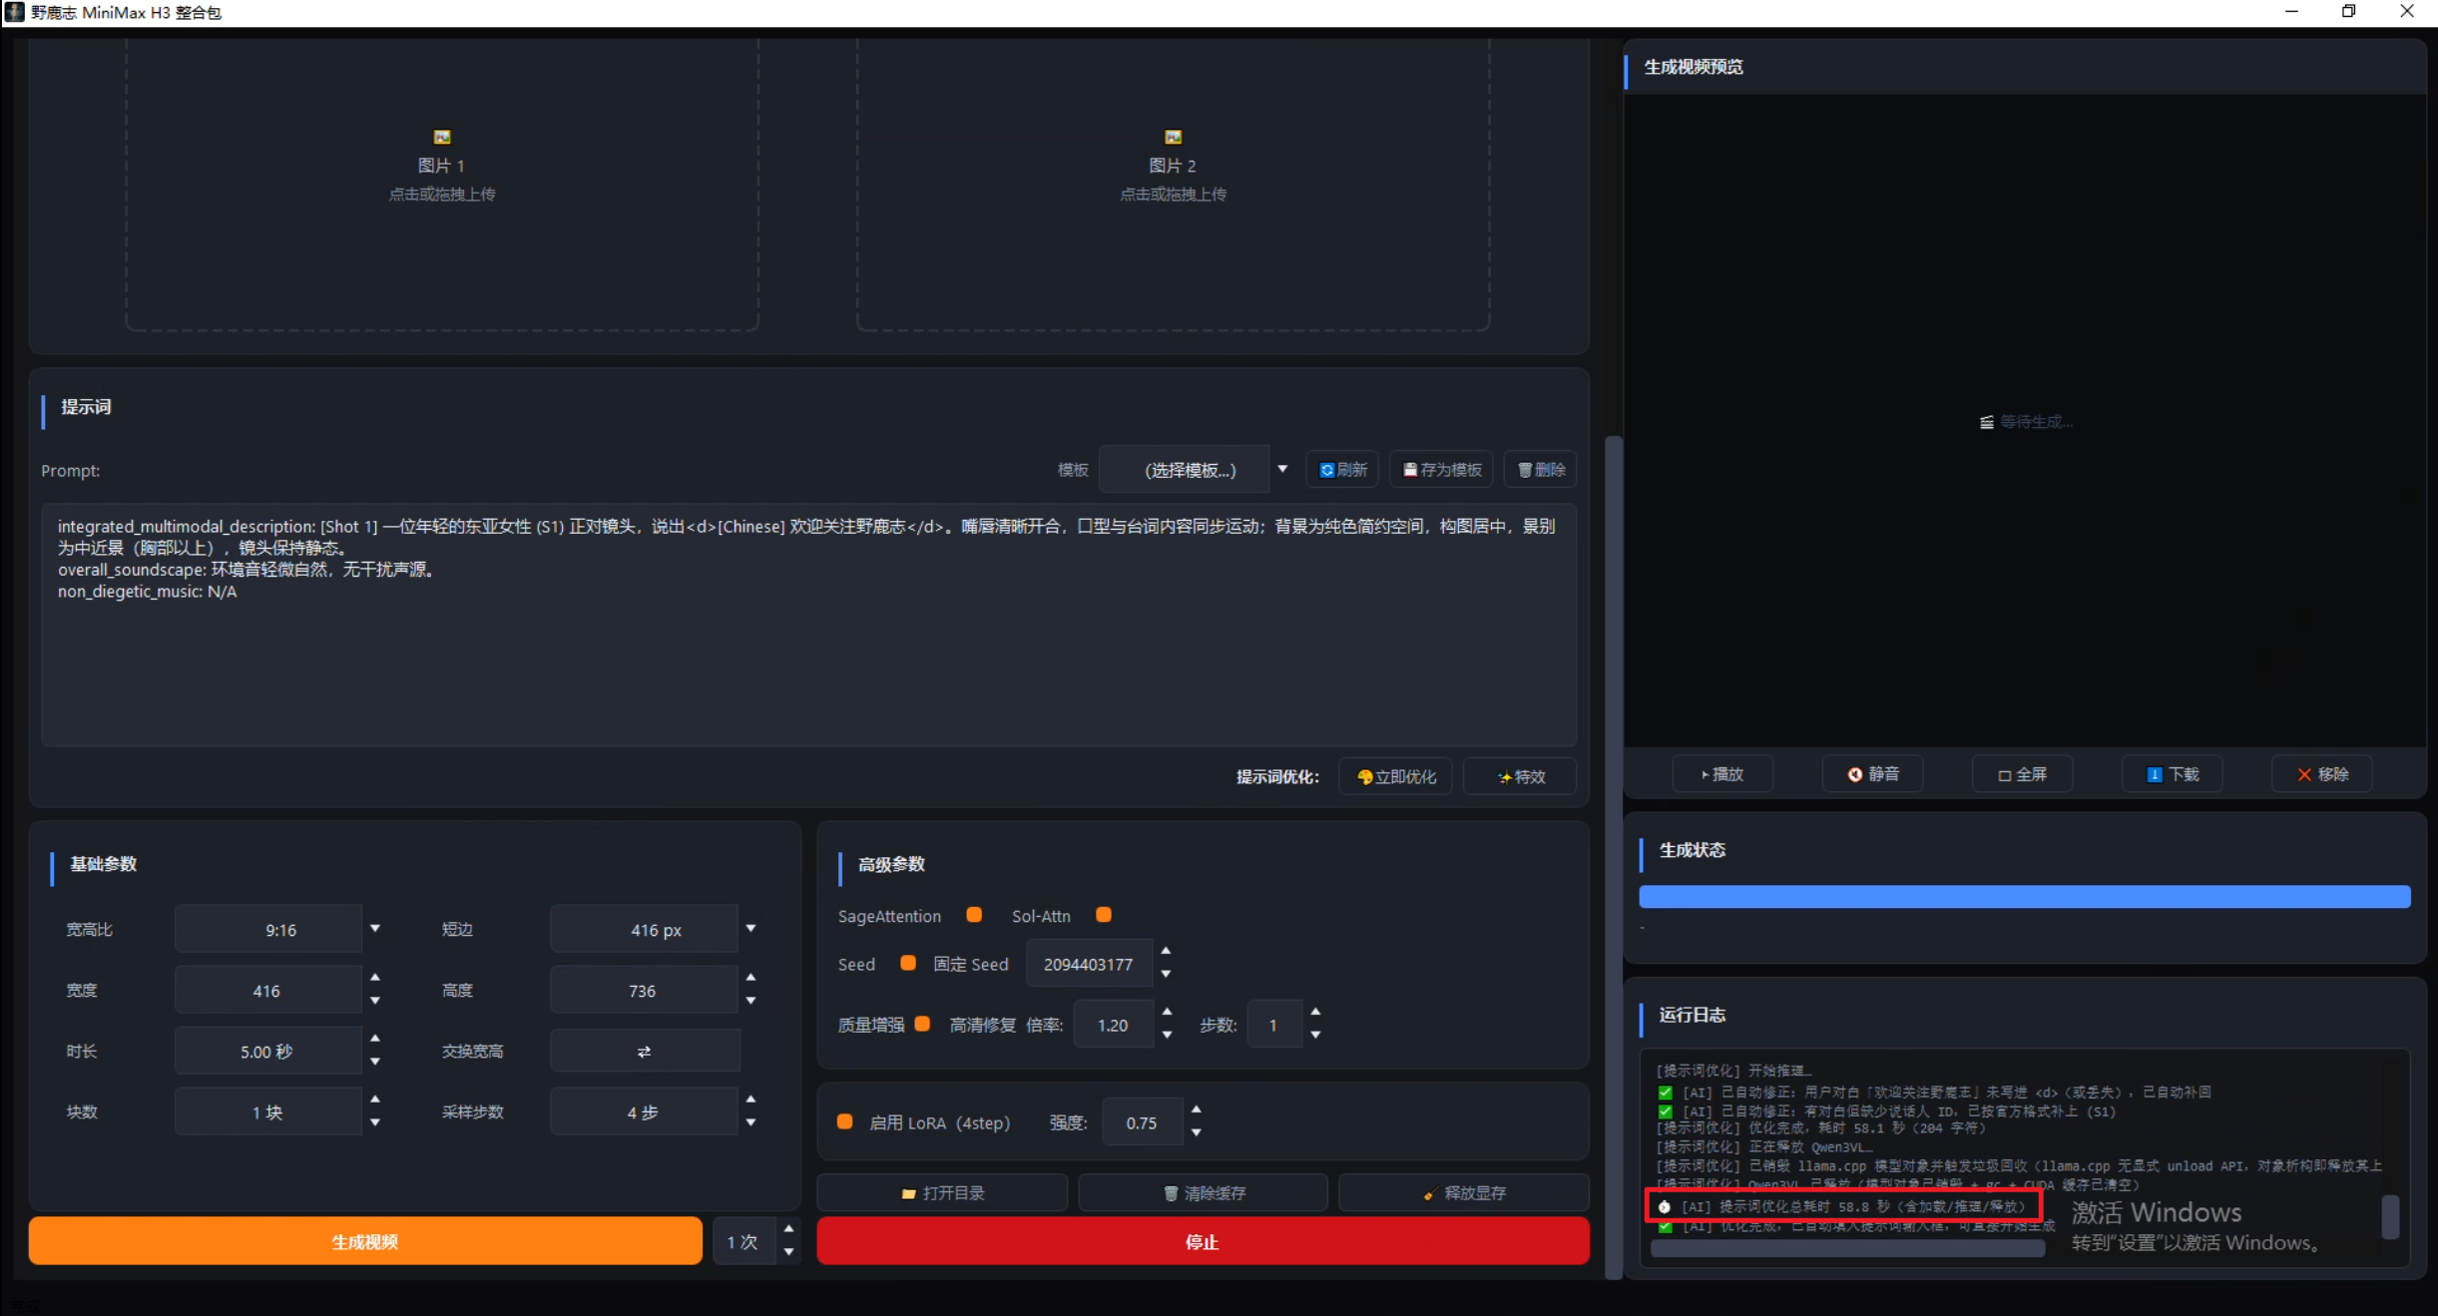Increase the 宽度 value with the up arrow
Viewport: 2438px width, 1316px height.
375,978
